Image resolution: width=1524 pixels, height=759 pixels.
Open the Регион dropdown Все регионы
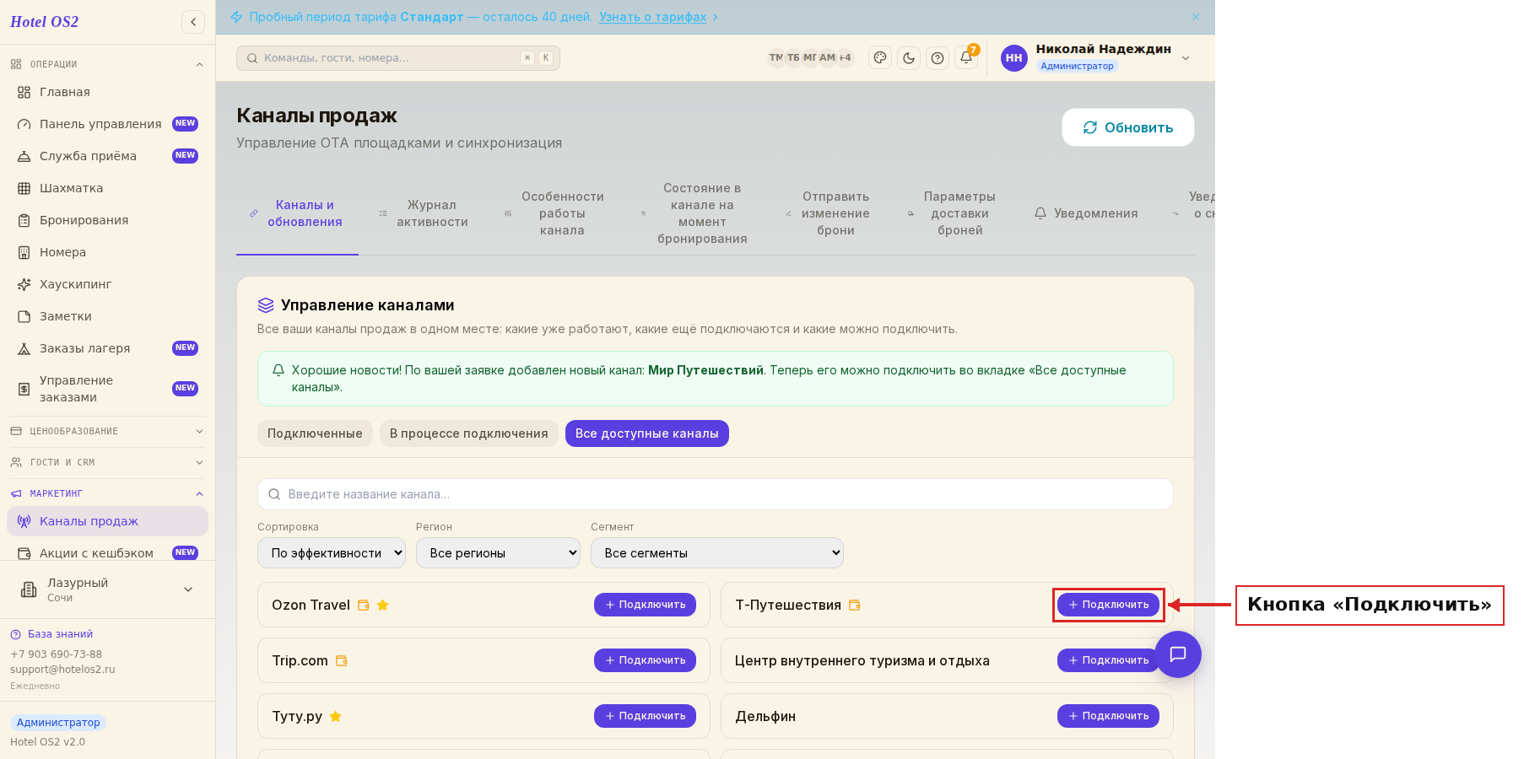pyautogui.click(x=498, y=553)
